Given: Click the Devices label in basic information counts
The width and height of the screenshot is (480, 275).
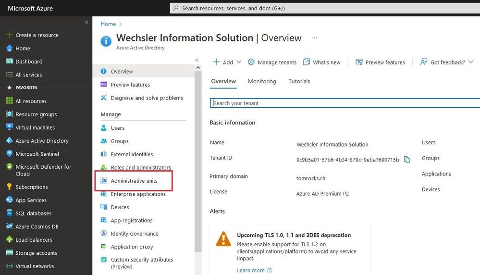Looking at the screenshot, I should pyautogui.click(x=431, y=189).
